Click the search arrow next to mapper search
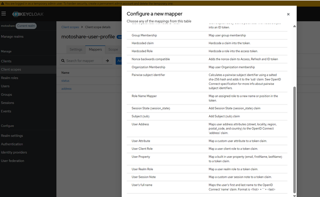Viewport: 320px width, 197px height. [x=107, y=60]
